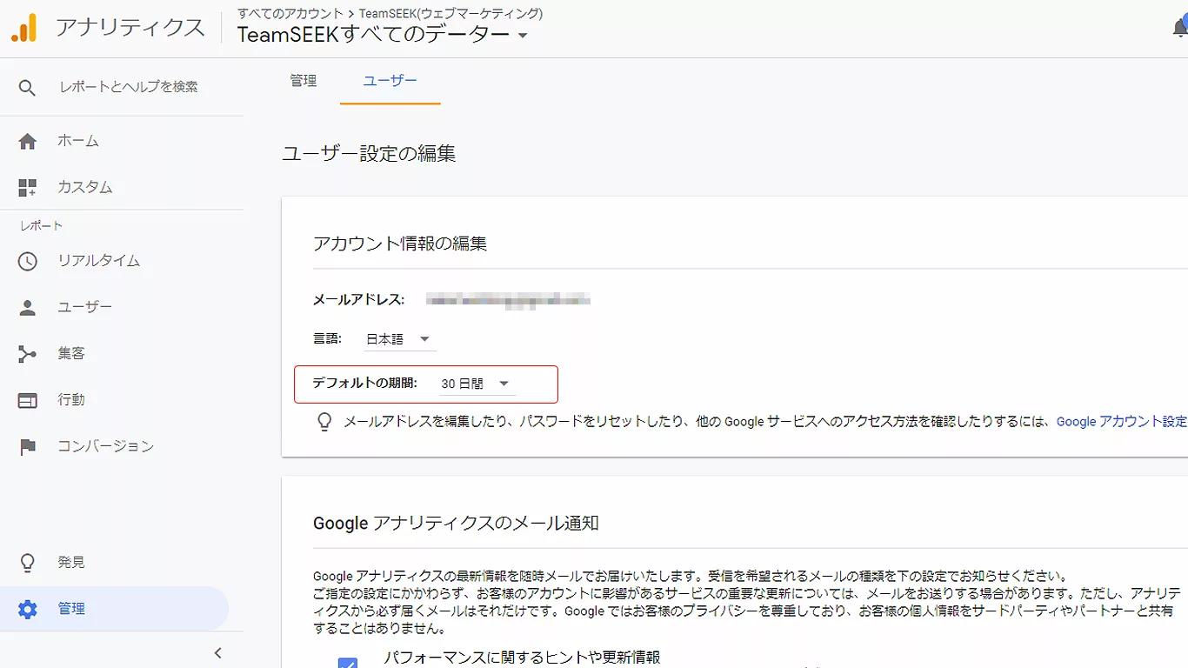
Task: Click the search magnifier in sidebar
Action: pos(27,87)
